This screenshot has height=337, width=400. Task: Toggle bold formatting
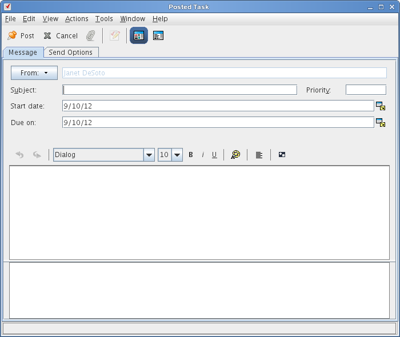[190, 155]
